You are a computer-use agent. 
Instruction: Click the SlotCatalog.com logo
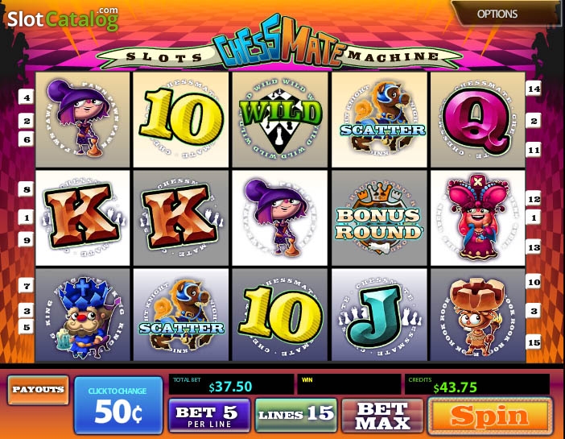click(x=63, y=19)
